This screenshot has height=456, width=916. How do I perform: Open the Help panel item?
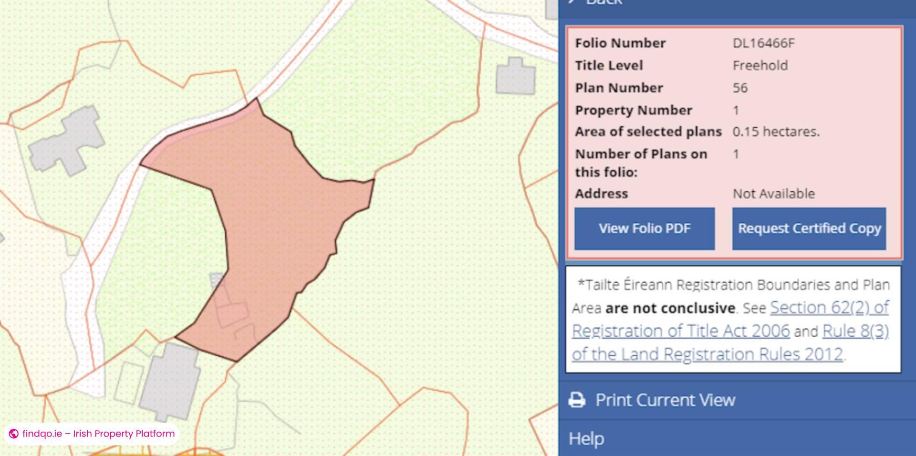[586, 438]
